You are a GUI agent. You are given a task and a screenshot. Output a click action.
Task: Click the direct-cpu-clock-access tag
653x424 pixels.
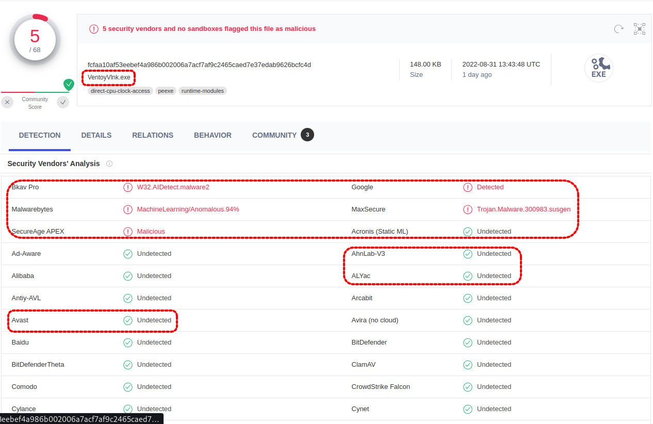click(120, 91)
